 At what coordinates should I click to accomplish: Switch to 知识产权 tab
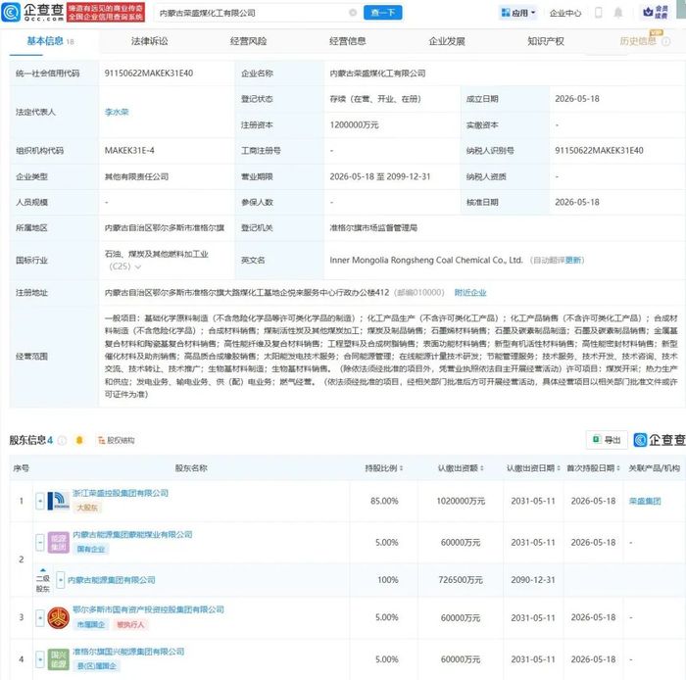(546, 41)
